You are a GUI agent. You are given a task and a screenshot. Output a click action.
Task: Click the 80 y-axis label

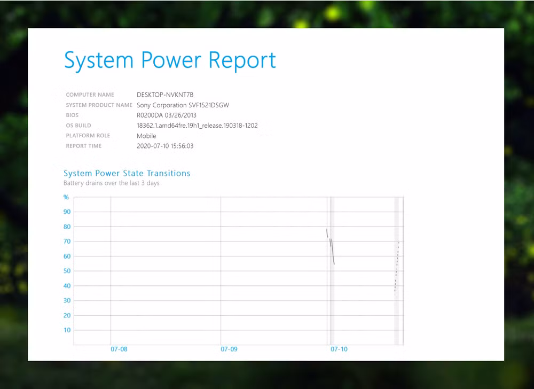point(67,227)
